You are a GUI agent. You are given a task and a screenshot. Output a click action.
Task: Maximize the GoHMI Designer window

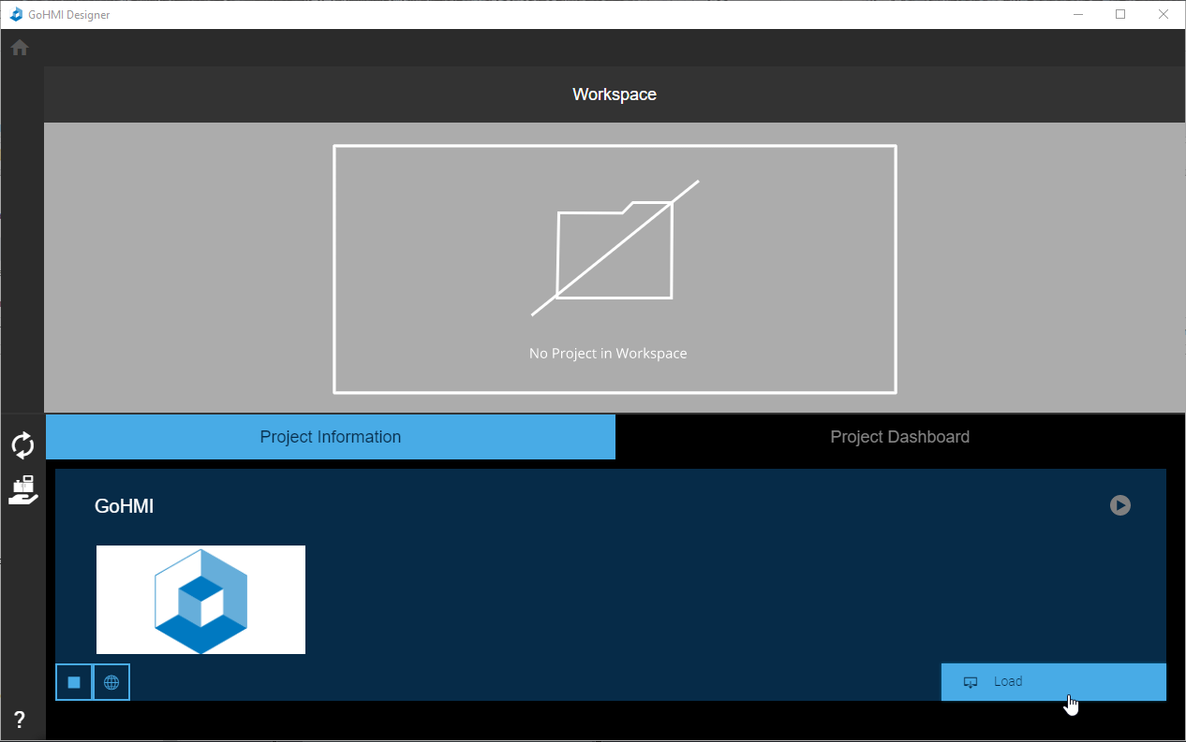(1120, 14)
